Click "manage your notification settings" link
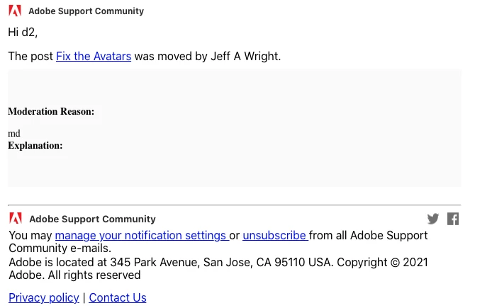 140,235
